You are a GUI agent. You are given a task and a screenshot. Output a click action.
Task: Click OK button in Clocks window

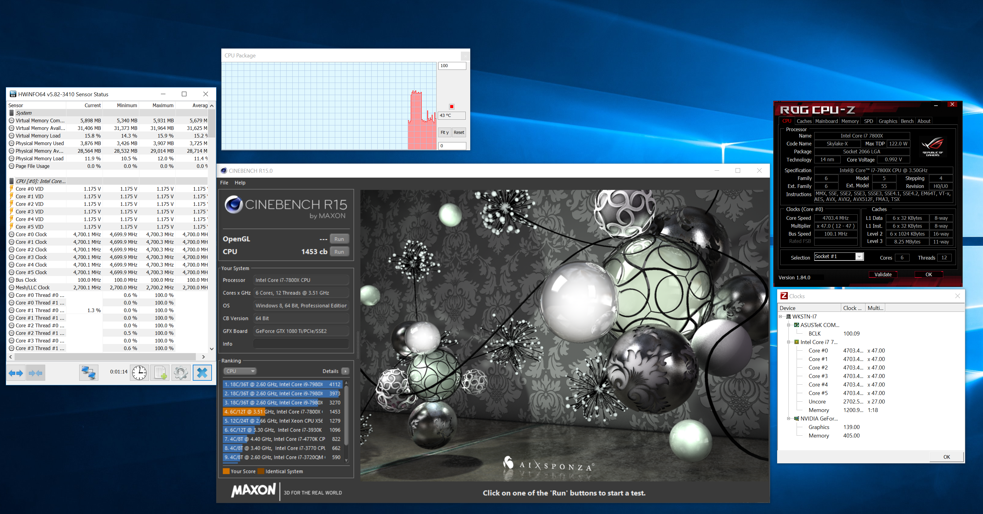(x=946, y=457)
